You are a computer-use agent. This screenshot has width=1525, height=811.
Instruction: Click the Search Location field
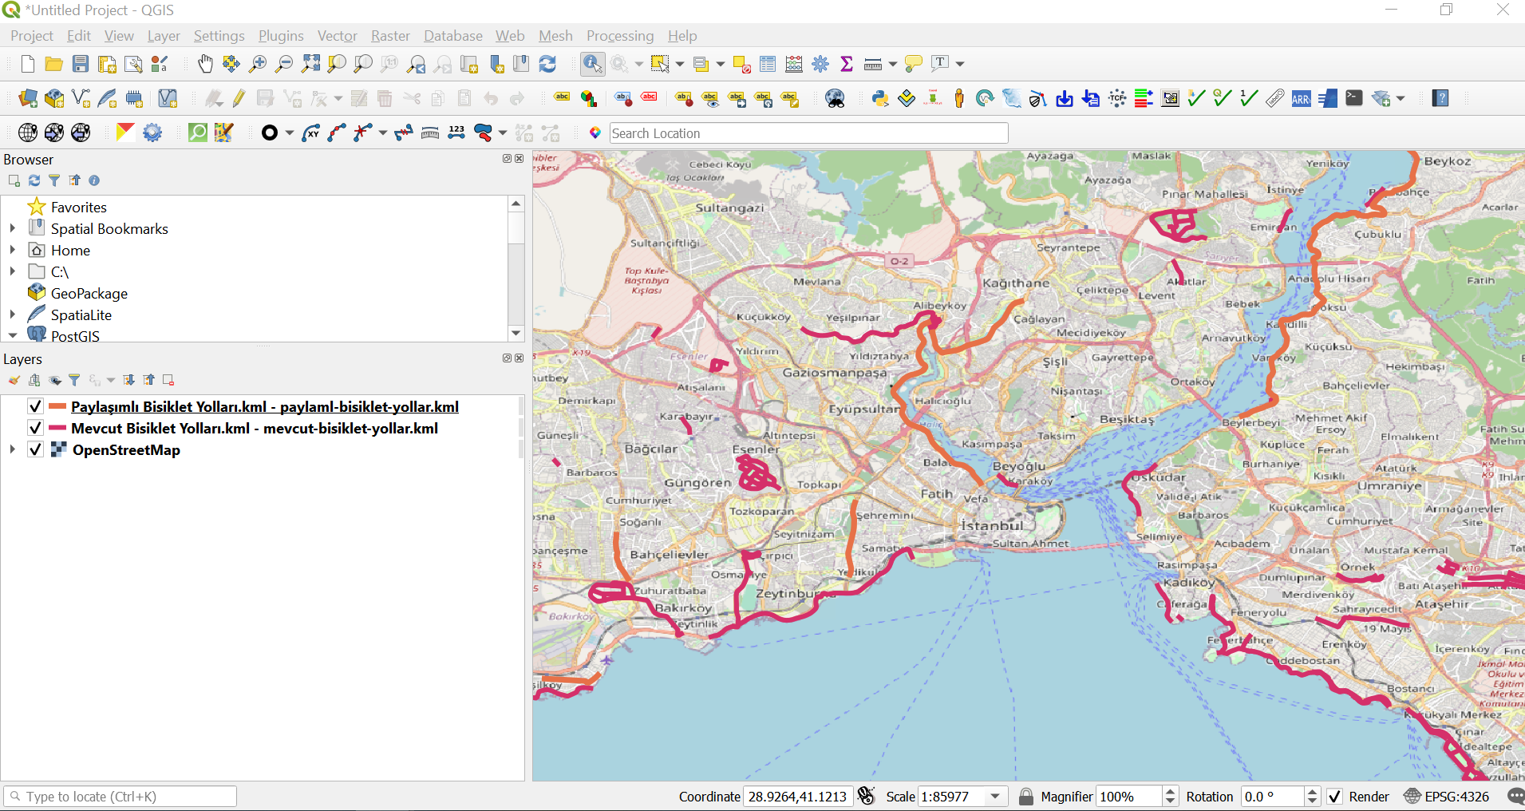tap(808, 133)
